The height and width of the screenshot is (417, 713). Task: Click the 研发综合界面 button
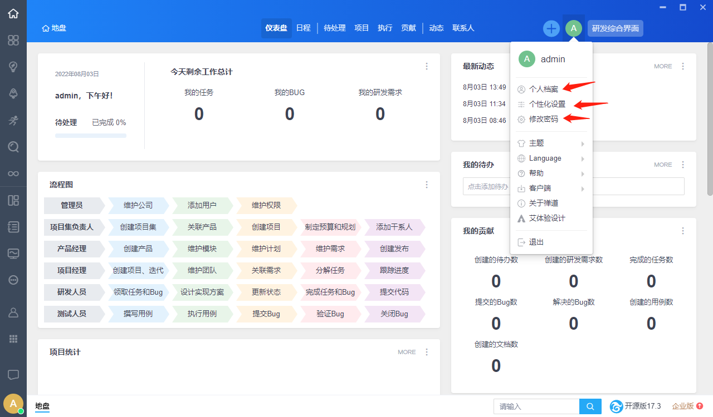(615, 28)
